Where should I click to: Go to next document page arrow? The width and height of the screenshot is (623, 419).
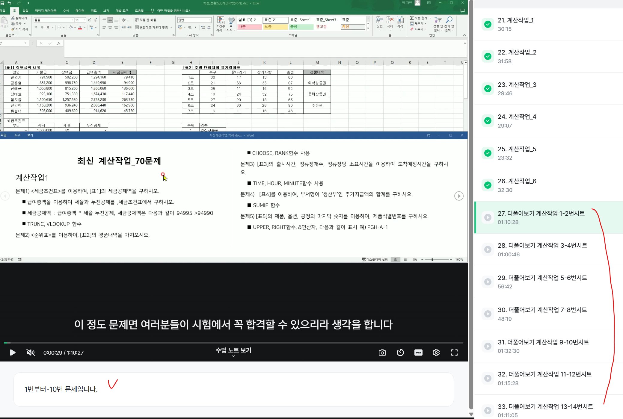pyautogui.click(x=459, y=196)
